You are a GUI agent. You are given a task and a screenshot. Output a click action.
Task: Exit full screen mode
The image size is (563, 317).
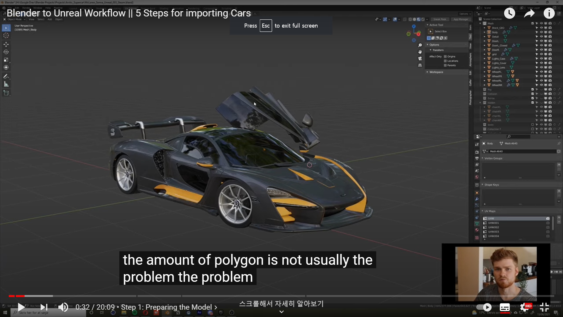click(544, 307)
